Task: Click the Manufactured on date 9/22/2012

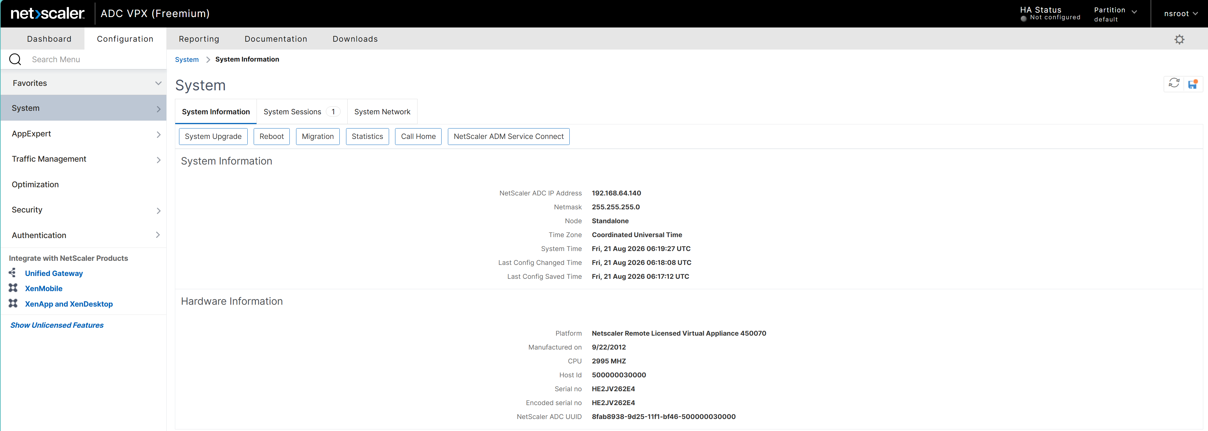Action: click(609, 347)
